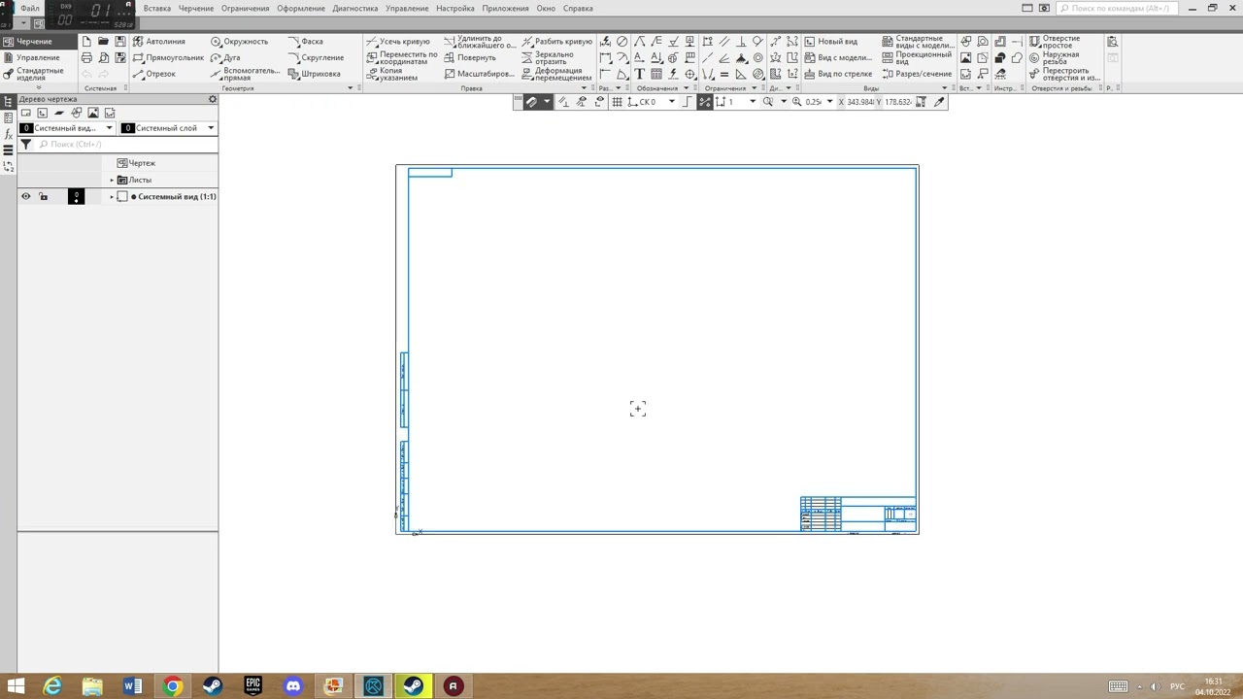Toggle lock icon of Системный вид row
The width and height of the screenshot is (1243, 699).
coord(43,196)
